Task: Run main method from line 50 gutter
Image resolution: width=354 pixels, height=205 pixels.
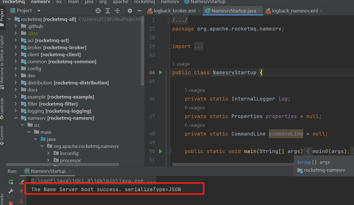Action: tap(161, 151)
